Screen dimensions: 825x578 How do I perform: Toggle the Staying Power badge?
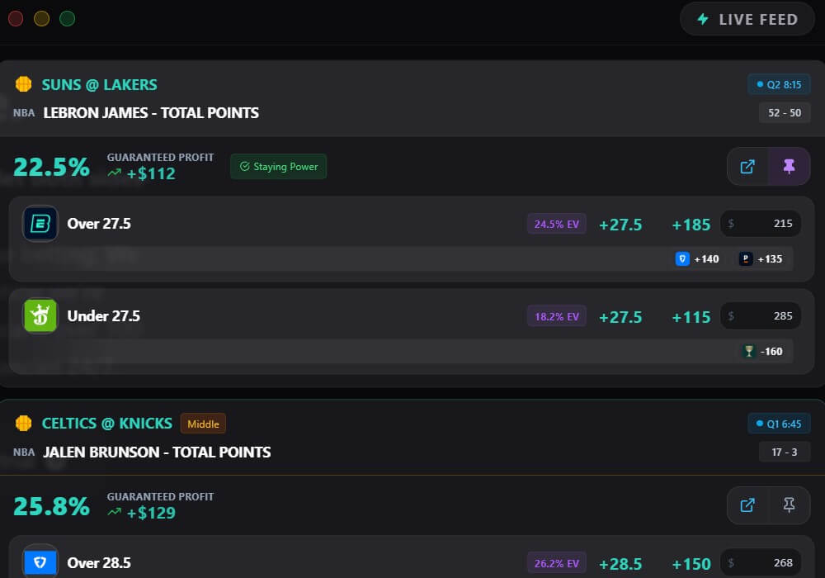[x=278, y=166]
